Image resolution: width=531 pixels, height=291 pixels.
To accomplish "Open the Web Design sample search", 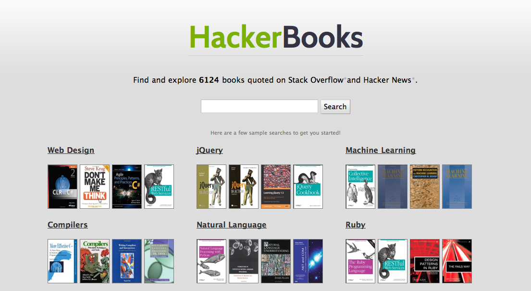I will [71, 150].
